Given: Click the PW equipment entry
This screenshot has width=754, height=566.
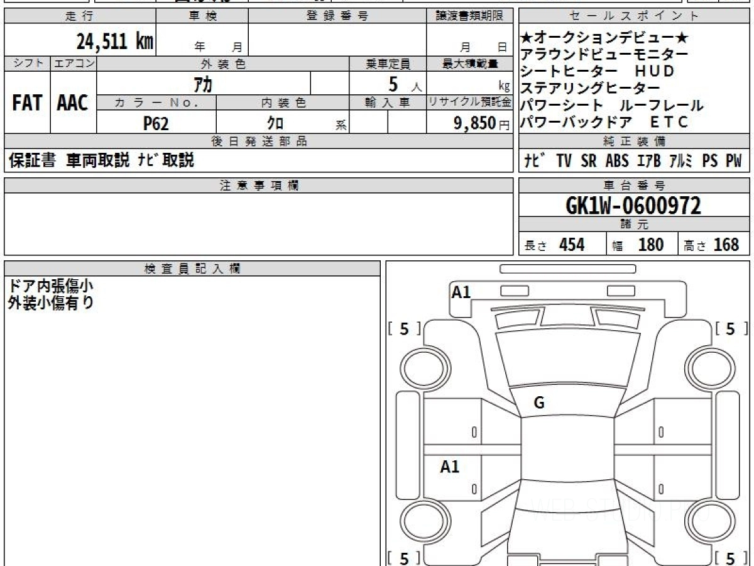Looking at the screenshot, I should (734, 161).
